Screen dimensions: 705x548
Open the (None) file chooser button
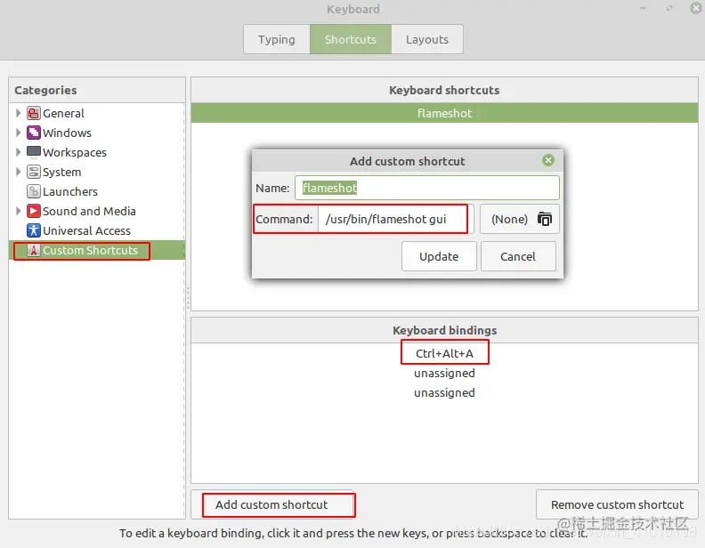pyautogui.click(x=519, y=219)
